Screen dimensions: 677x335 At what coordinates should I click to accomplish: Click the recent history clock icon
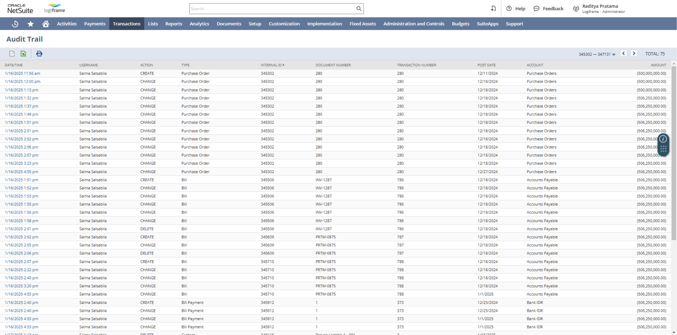[x=15, y=24]
